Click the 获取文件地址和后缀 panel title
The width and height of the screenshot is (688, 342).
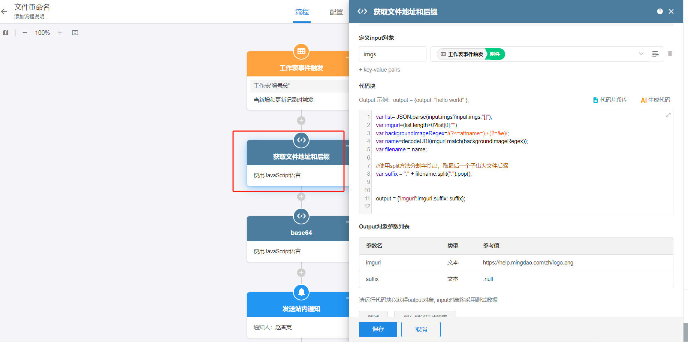pos(405,12)
